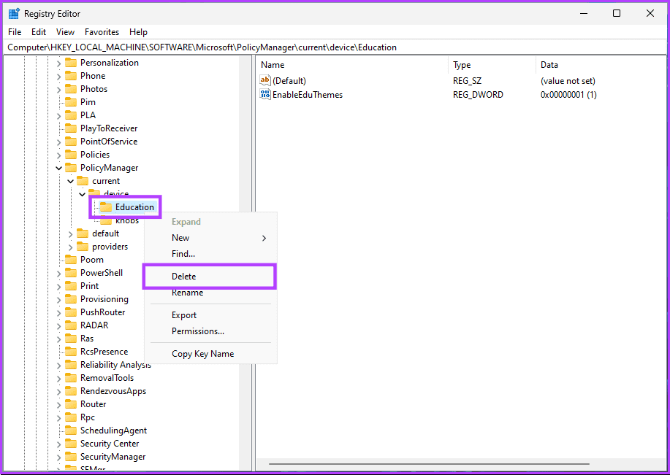Click the Name column header

[x=354, y=65]
